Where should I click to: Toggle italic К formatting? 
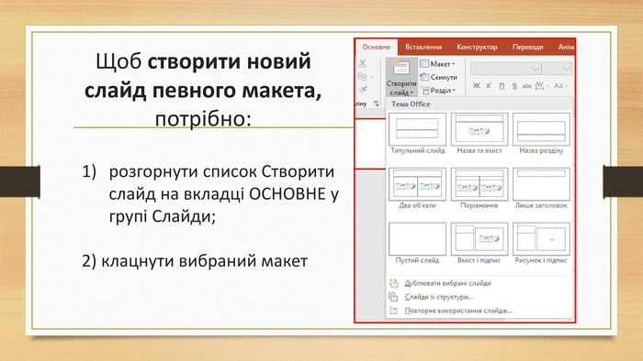pos(489,86)
